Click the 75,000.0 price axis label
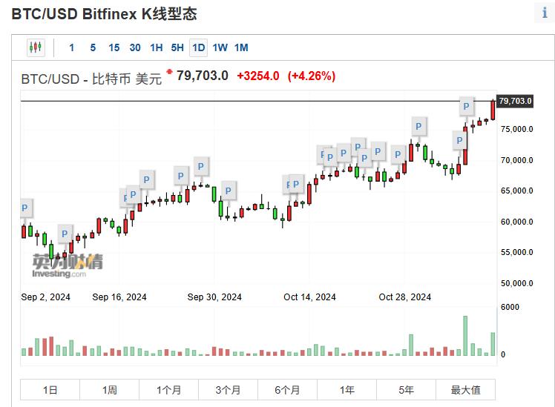Viewport: 555px width, 407px height. click(x=516, y=129)
